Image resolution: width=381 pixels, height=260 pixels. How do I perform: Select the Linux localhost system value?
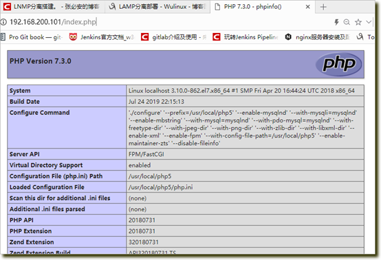241,91
